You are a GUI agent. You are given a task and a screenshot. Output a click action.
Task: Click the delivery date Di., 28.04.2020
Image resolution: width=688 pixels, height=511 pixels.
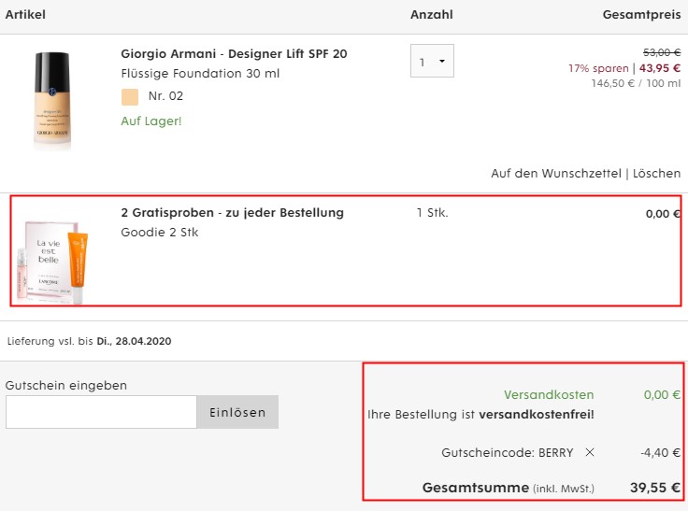click(x=134, y=341)
